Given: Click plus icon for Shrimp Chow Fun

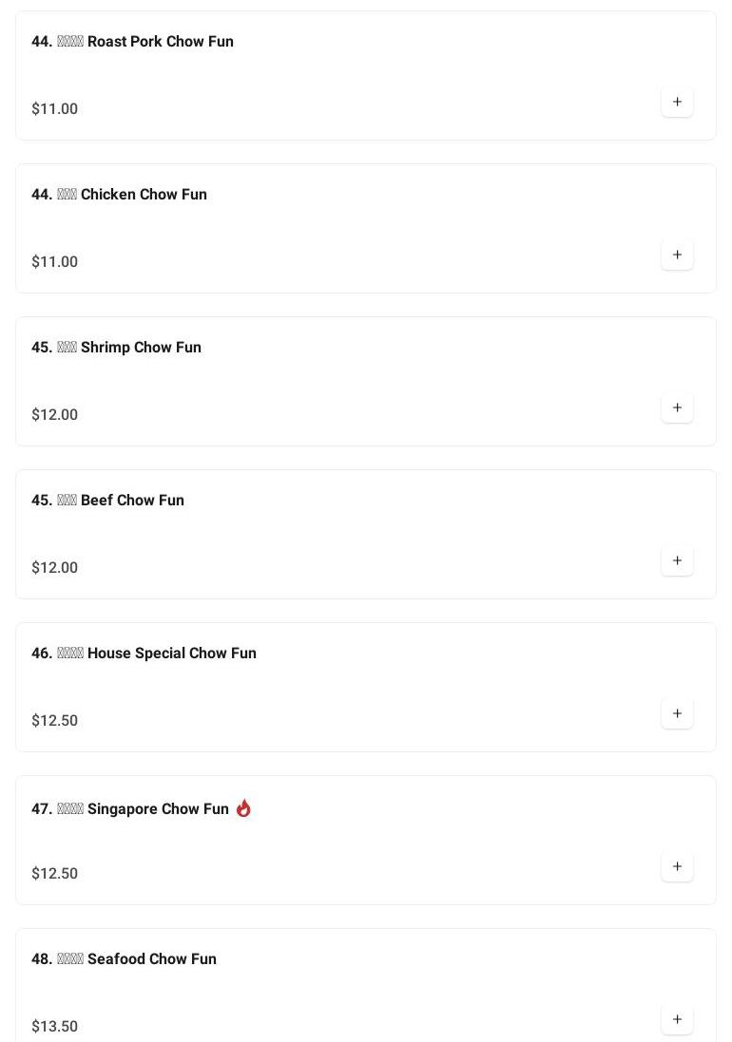Looking at the screenshot, I should click(677, 408).
